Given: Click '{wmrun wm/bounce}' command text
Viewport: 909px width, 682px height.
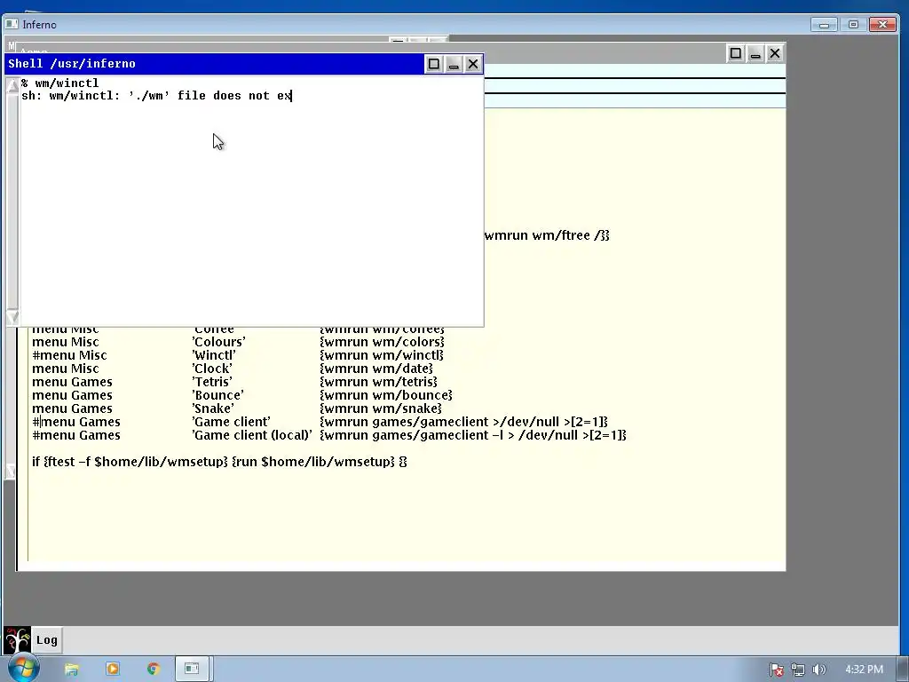Looking at the screenshot, I should click(386, 395).
